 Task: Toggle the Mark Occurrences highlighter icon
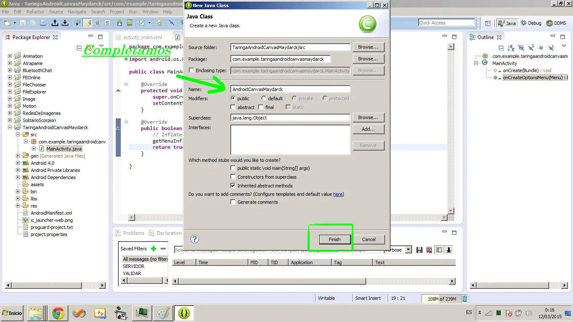pos(87,23)
